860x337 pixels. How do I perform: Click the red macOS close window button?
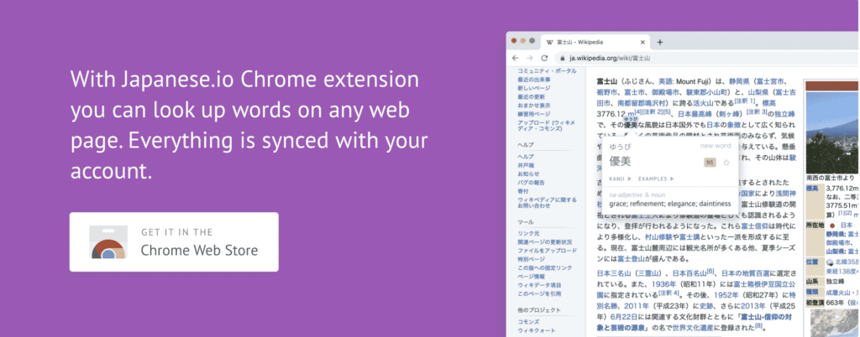[x=514, y=41]
